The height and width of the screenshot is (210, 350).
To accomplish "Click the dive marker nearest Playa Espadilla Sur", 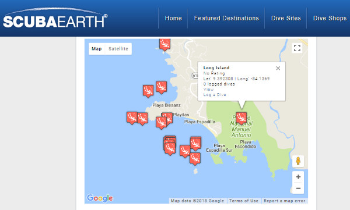I will 195,144.
